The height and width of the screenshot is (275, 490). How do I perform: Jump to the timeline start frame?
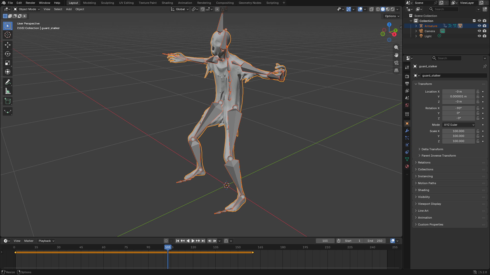[178, 241]
